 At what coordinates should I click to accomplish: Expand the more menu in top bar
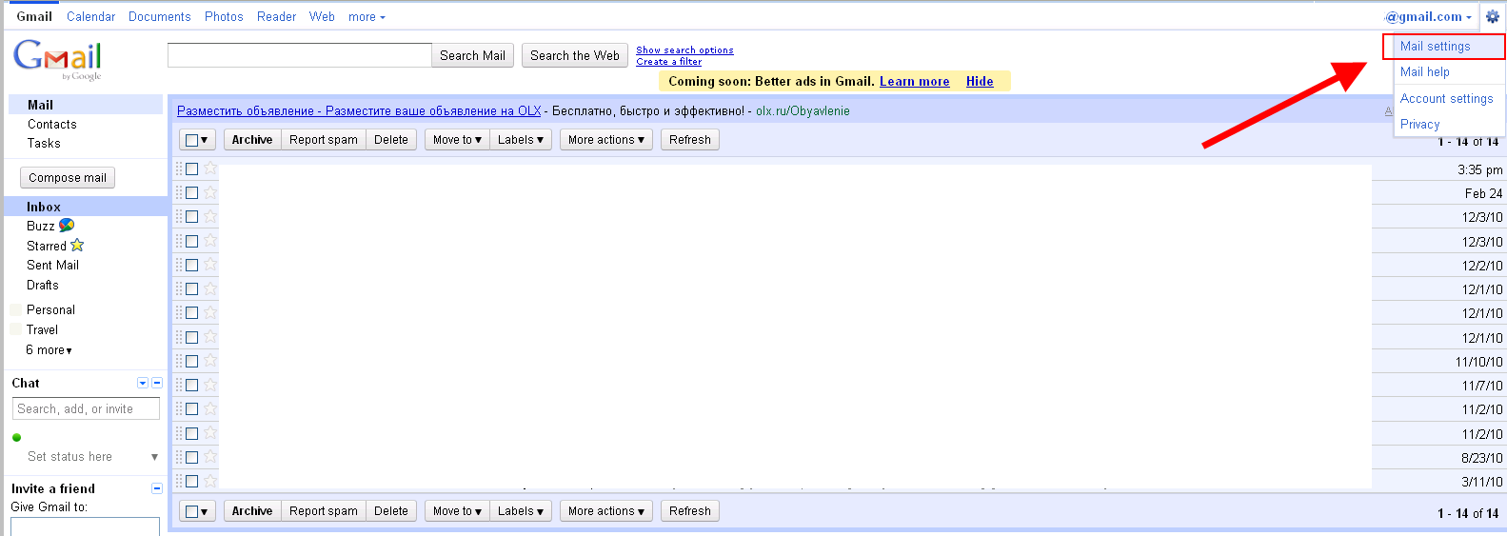point(367,16)
